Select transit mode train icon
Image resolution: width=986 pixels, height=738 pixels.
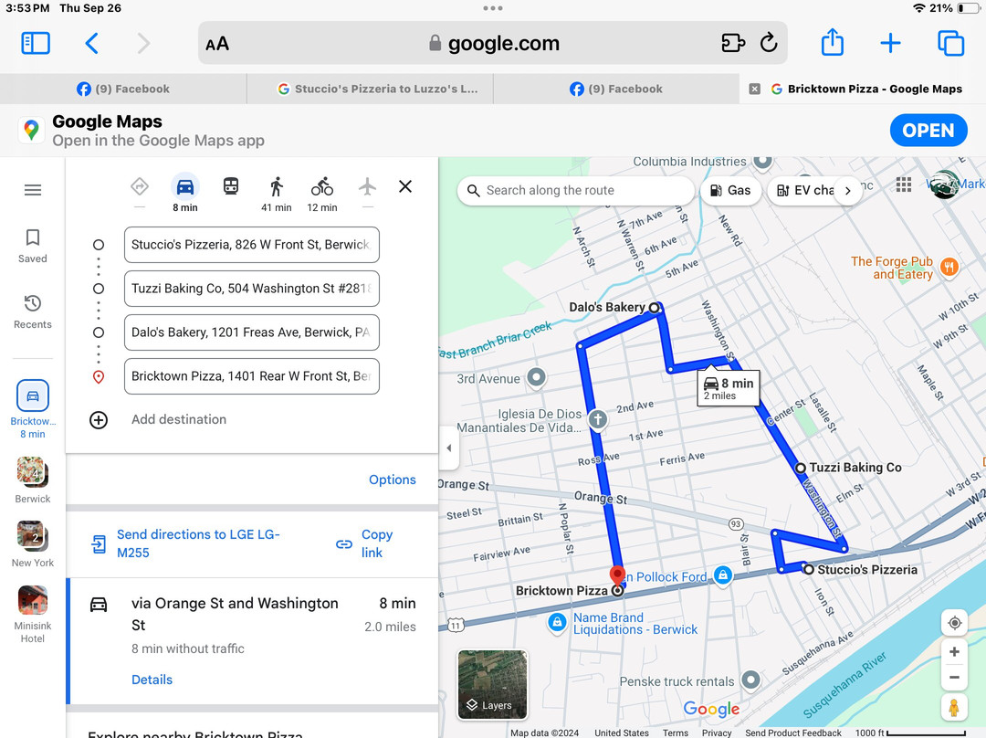pyautogui.click(x=231, y=186)
